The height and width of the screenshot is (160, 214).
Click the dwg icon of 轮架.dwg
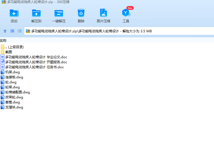point(3,87)
